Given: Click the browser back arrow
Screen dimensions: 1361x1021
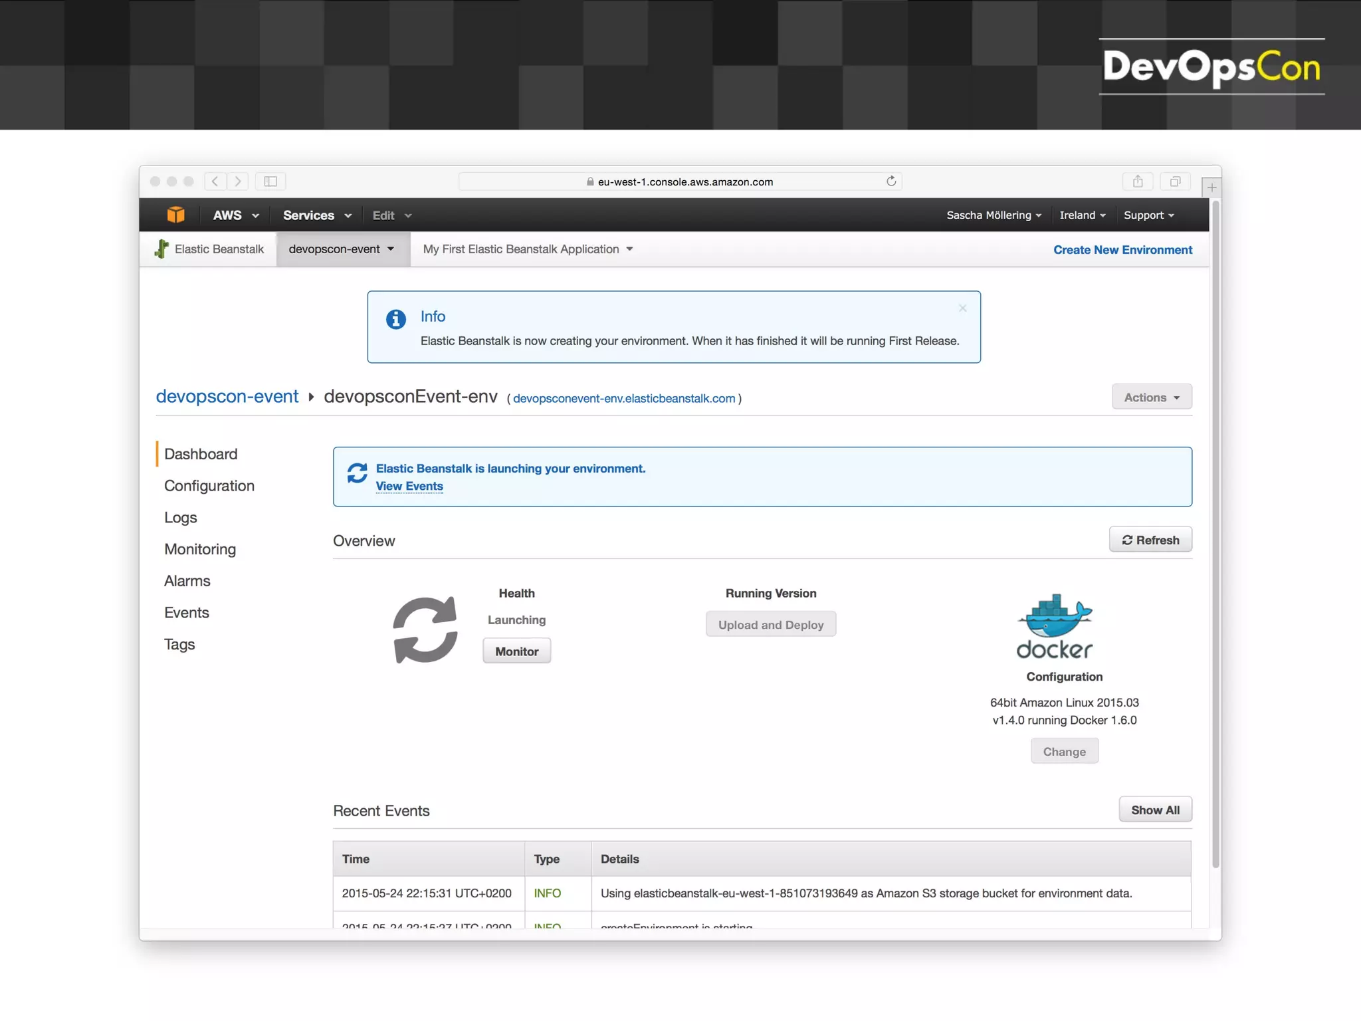Looking at the screenshot, I should [x=215, y=181].
